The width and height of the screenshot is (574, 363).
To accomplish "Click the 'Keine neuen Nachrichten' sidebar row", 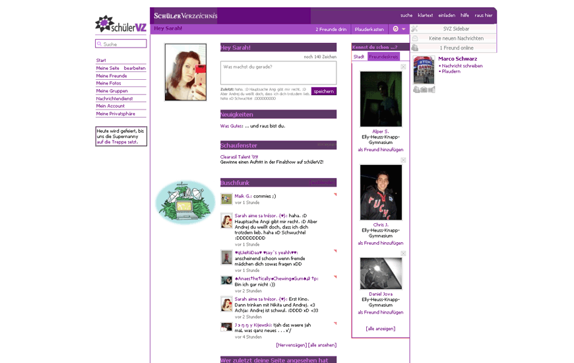I will [453, 38].
